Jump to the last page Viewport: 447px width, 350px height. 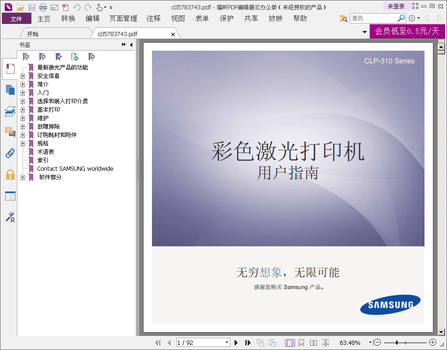coord(248,342)
